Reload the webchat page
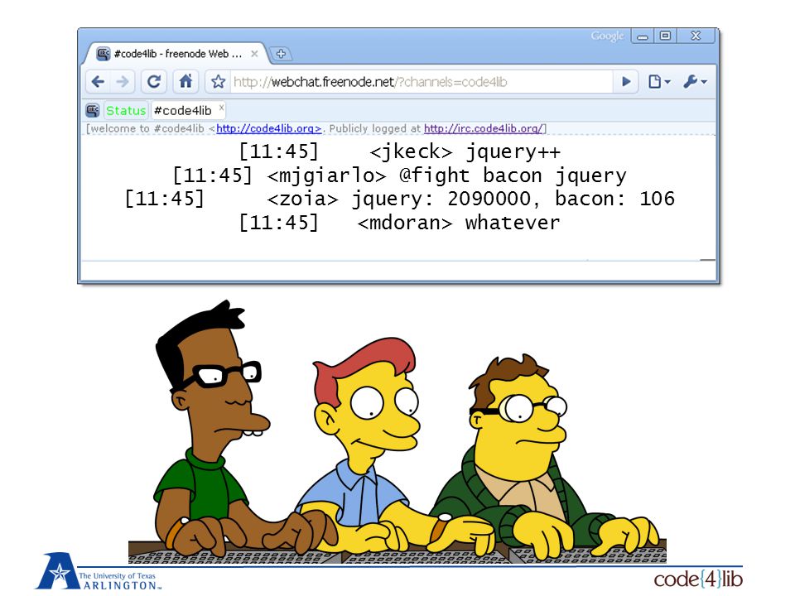The width and height of the screenshot is (795, 596). (x=154, y=82)
